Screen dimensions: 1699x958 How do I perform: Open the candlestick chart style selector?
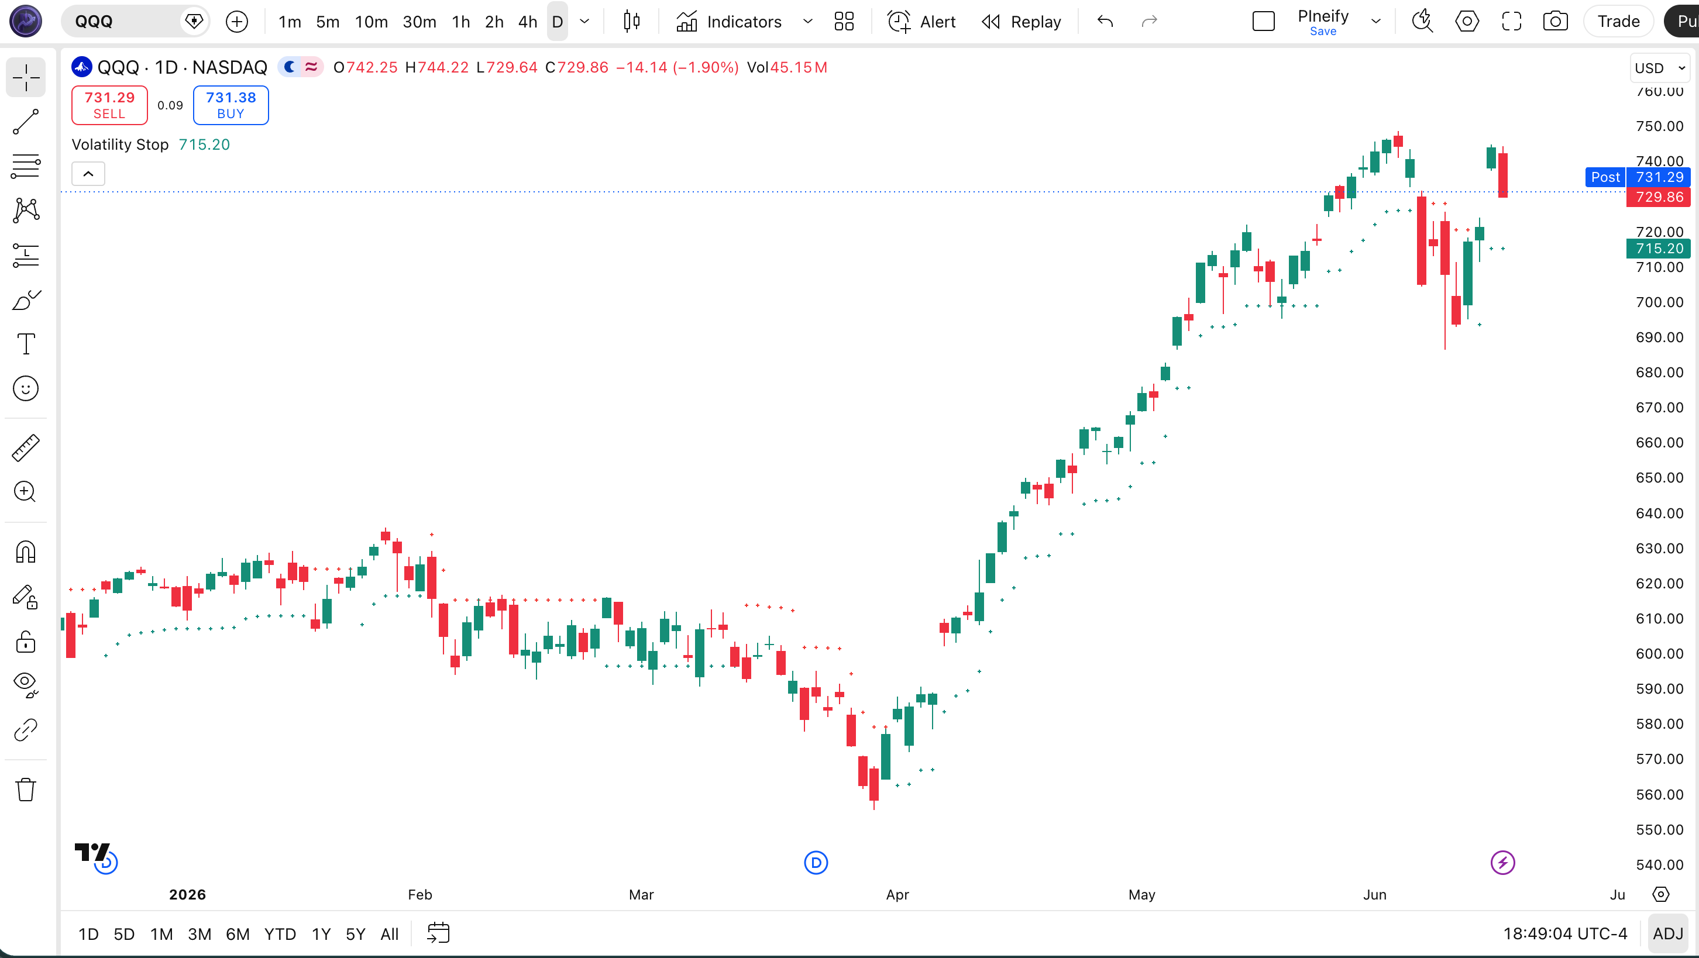(x=632, y=22)
